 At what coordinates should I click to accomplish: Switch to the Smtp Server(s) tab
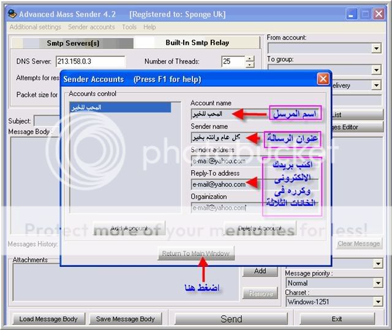pos(73,43)
